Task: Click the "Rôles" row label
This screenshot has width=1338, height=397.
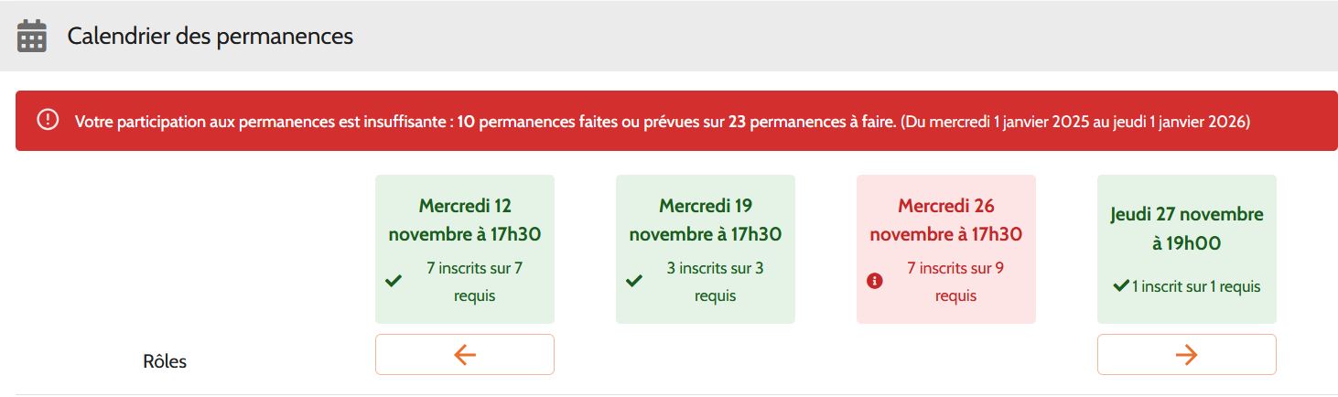Action: 165,361
